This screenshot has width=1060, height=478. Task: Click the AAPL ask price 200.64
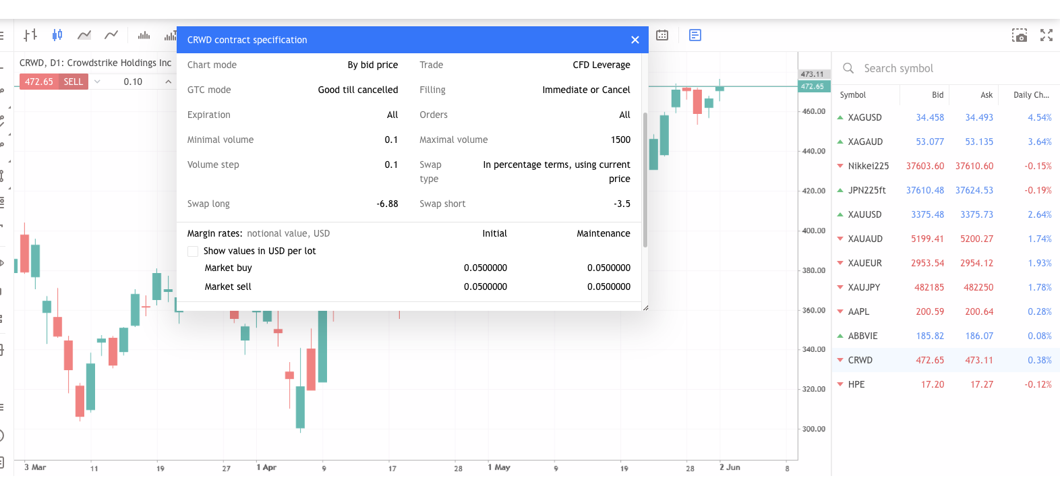point(979,311)
